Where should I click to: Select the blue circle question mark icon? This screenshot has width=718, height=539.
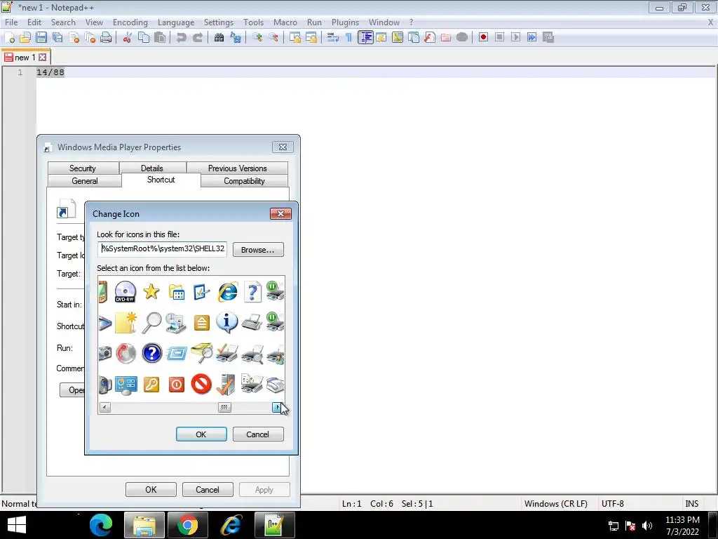click(x=151, y=354)
